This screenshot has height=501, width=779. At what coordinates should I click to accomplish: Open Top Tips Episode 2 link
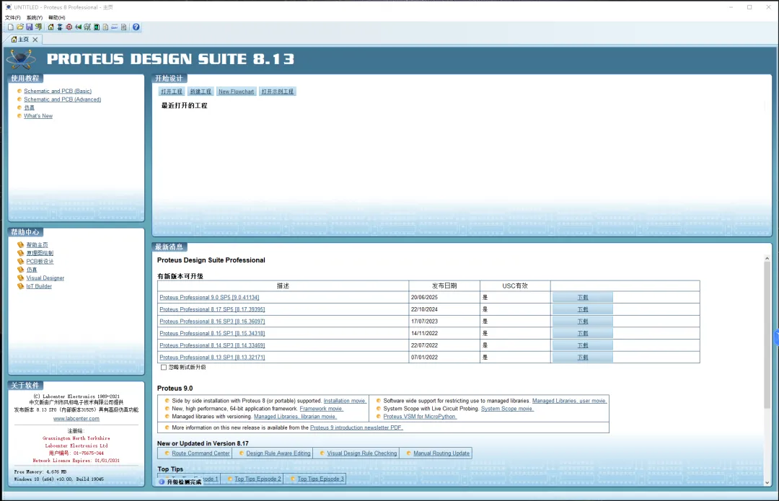(258, 479)
